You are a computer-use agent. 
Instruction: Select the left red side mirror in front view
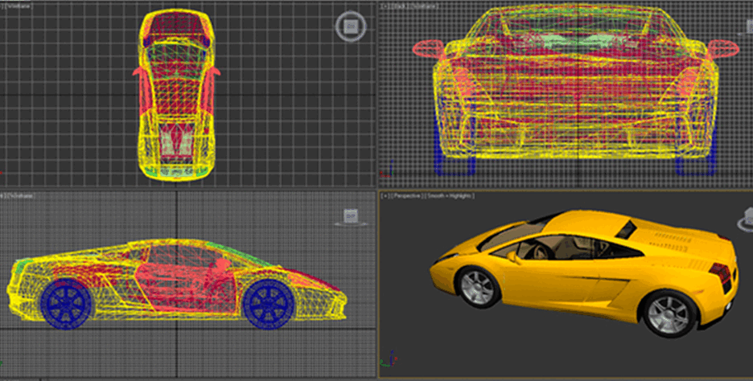[428, 48]
